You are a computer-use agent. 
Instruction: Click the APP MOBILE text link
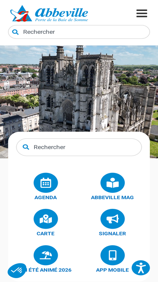112,270
